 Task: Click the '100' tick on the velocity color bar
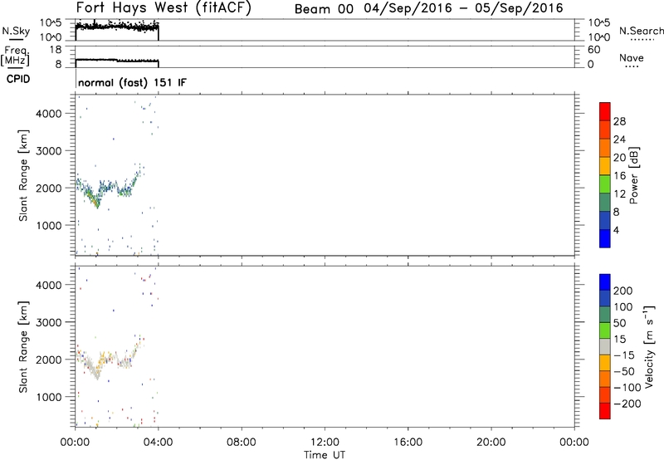(623, 306)
